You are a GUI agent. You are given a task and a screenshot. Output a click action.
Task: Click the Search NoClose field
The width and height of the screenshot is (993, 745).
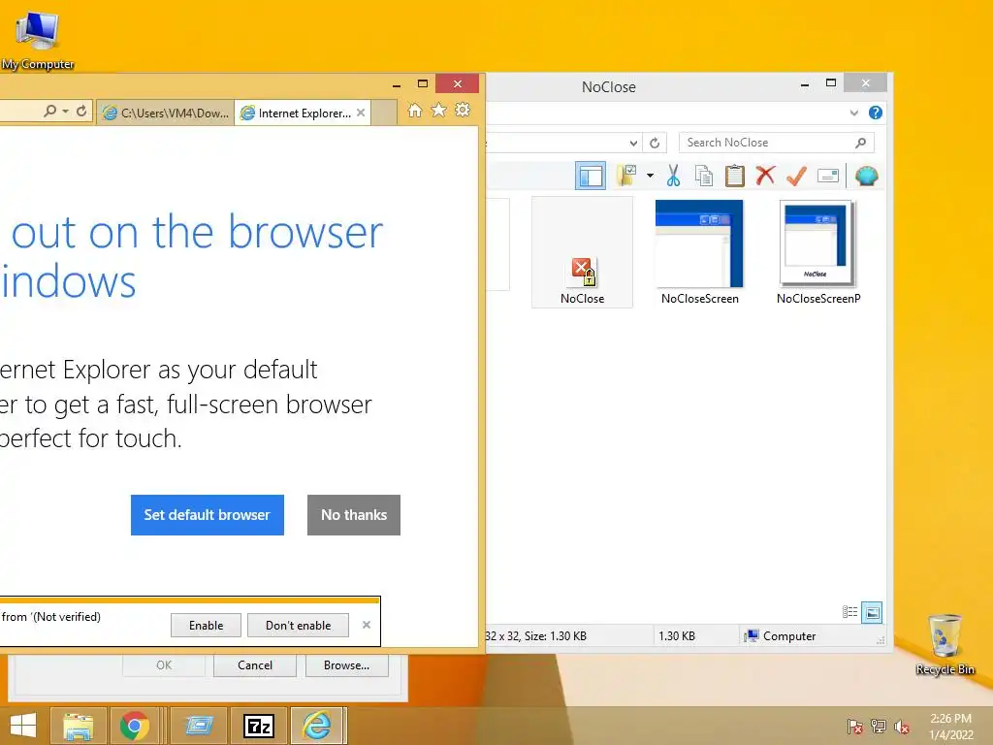click(x=776, y=143)
